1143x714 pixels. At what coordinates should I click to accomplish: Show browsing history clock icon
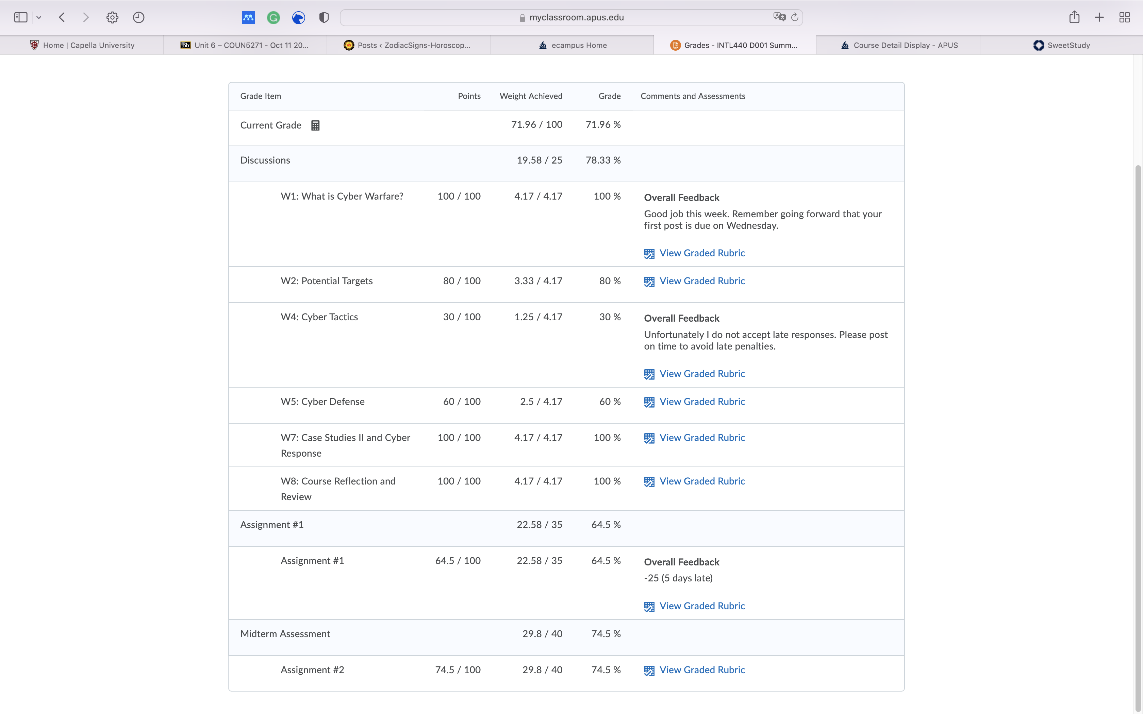(138, 17)
